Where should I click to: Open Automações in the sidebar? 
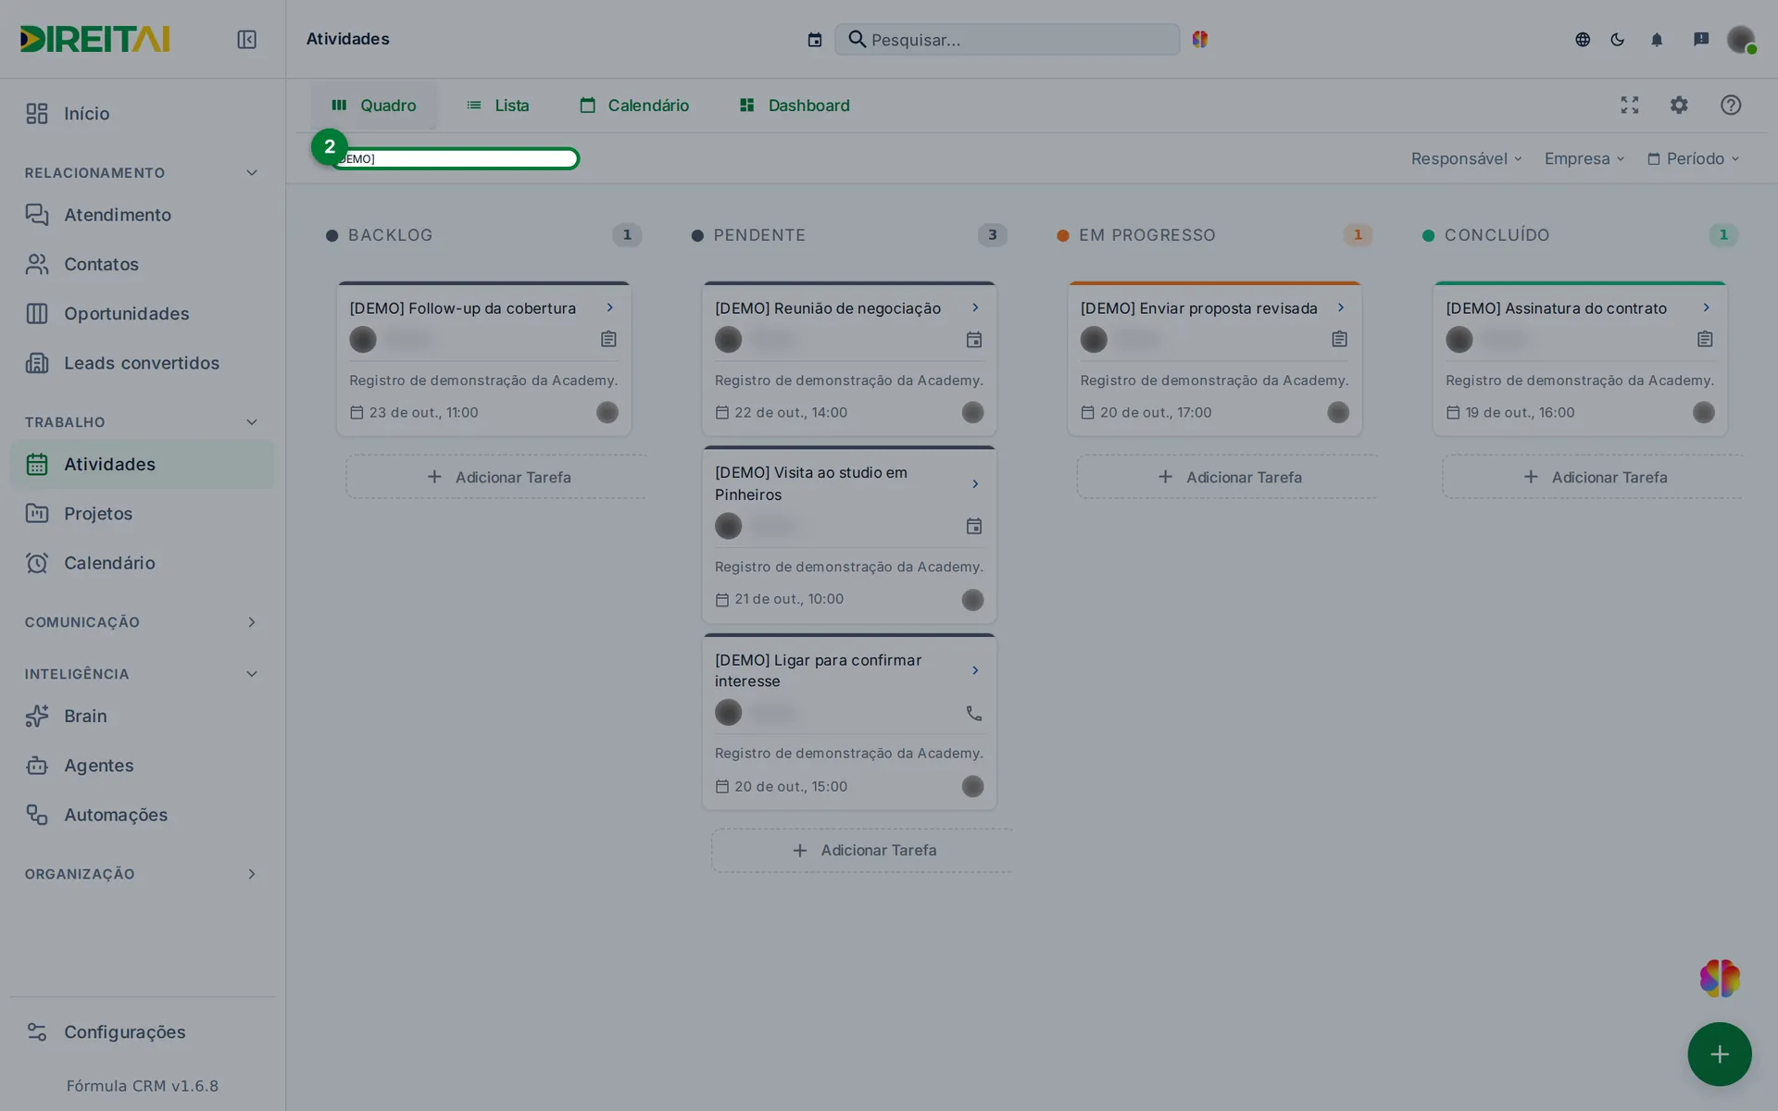click(142, 815)
